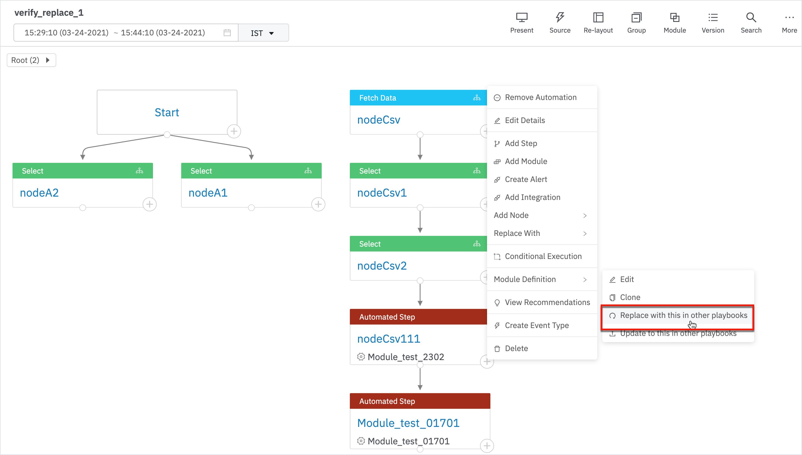802x455 pixels.
Task: Click plus button on Module_test_01701 node
Action: click(x=487, y=446)
